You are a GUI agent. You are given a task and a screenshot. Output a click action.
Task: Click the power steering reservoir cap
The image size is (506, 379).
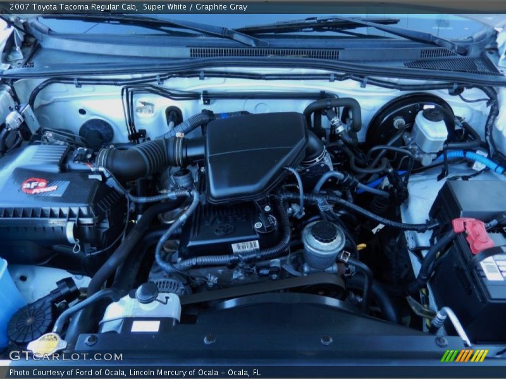pyautogui.click(x=324, y=231)
